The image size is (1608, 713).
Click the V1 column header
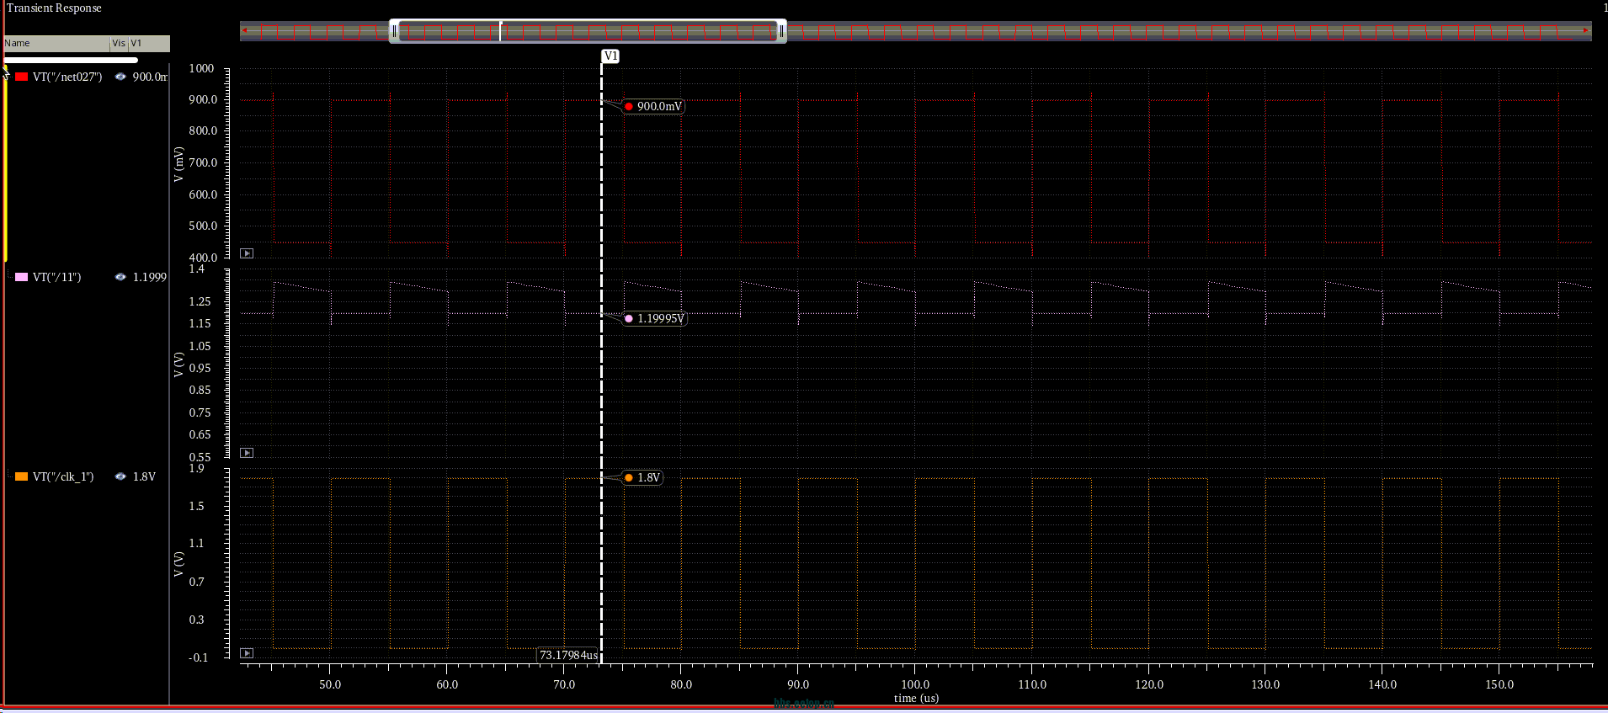pyautogui.click(x=149, y=43)
